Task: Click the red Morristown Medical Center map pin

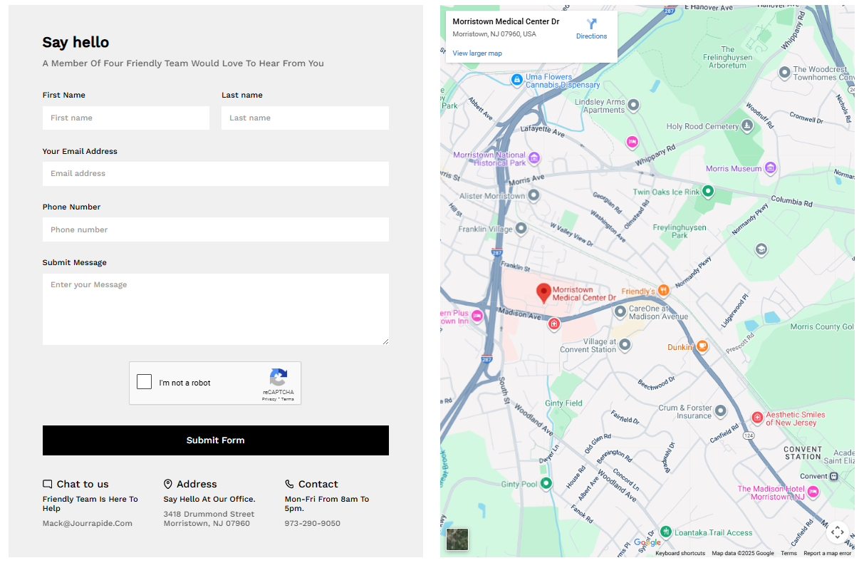Action: (x=543, y=292)
